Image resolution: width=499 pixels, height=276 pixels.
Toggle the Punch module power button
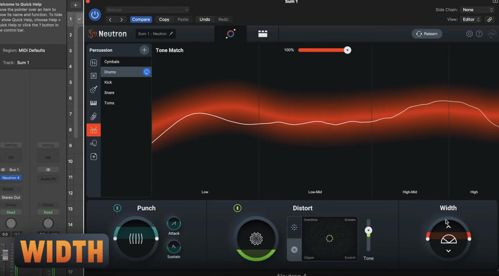(x=117, y=208)
